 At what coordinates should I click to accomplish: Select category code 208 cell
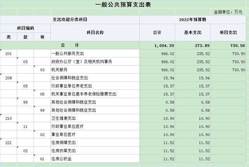(x=9, y=78)
